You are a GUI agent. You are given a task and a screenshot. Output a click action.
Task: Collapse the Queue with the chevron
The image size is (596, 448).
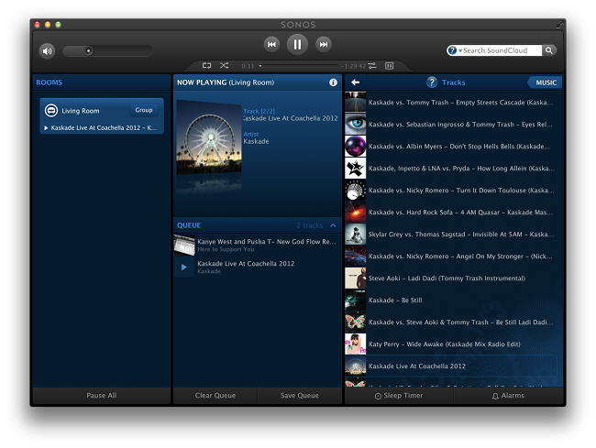(x=333, y=225)
